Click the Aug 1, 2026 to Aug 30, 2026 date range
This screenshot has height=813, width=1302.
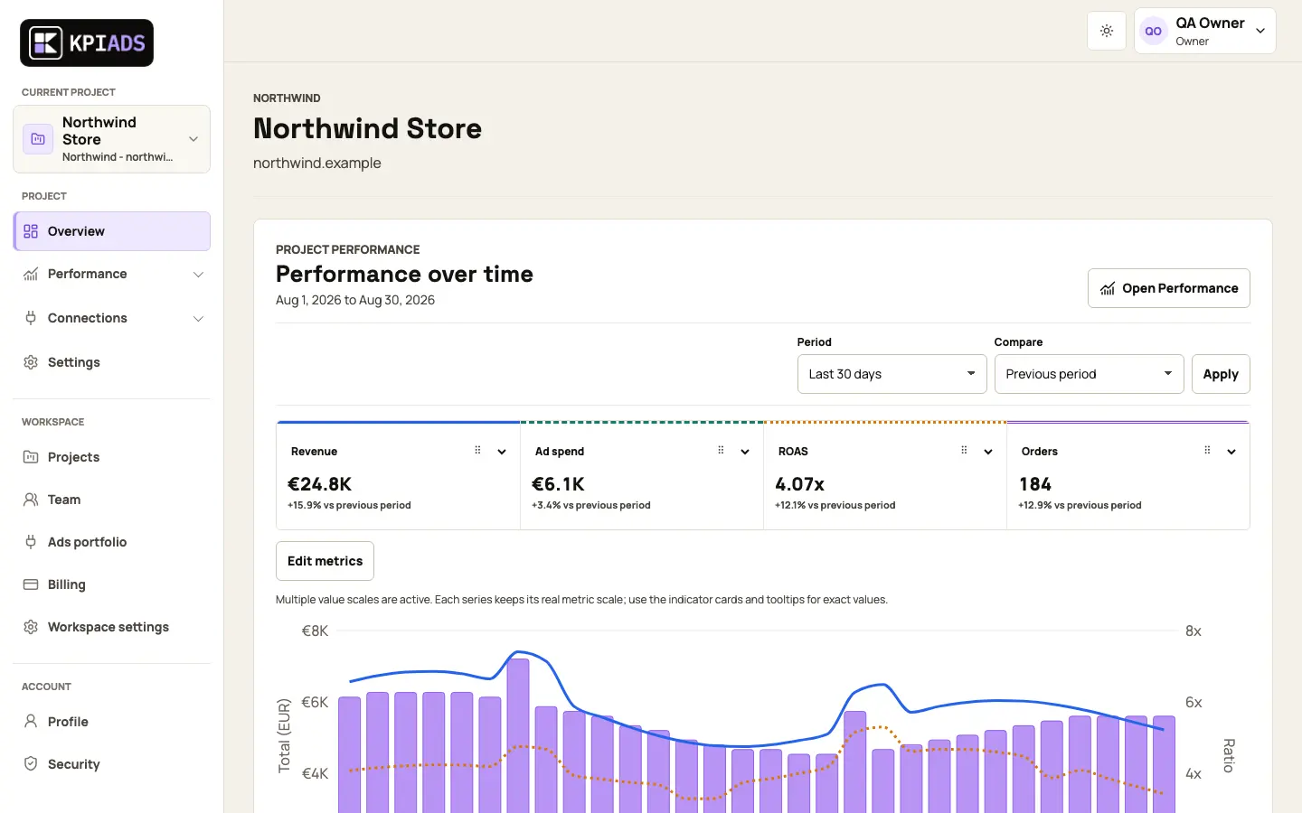[355, 300]
